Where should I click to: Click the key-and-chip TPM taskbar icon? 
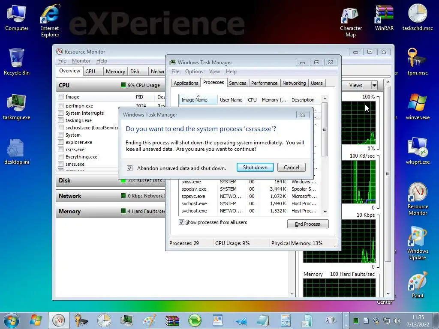pyautogui.click(x=81, y=320)
